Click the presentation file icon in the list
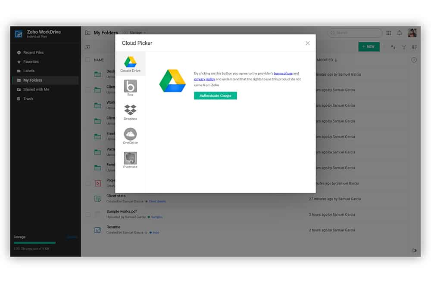Viewport: 431px width, 283px height. 97,183
